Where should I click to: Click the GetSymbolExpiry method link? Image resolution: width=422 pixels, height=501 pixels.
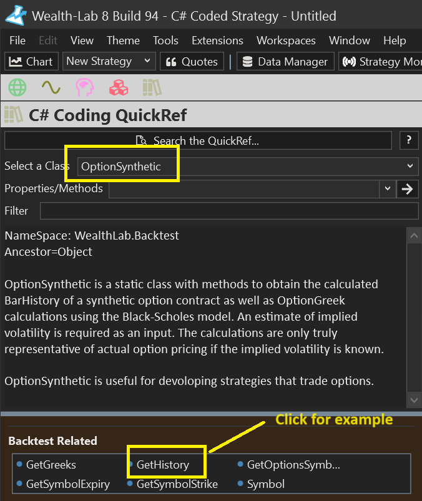click(x=68, y=484)
